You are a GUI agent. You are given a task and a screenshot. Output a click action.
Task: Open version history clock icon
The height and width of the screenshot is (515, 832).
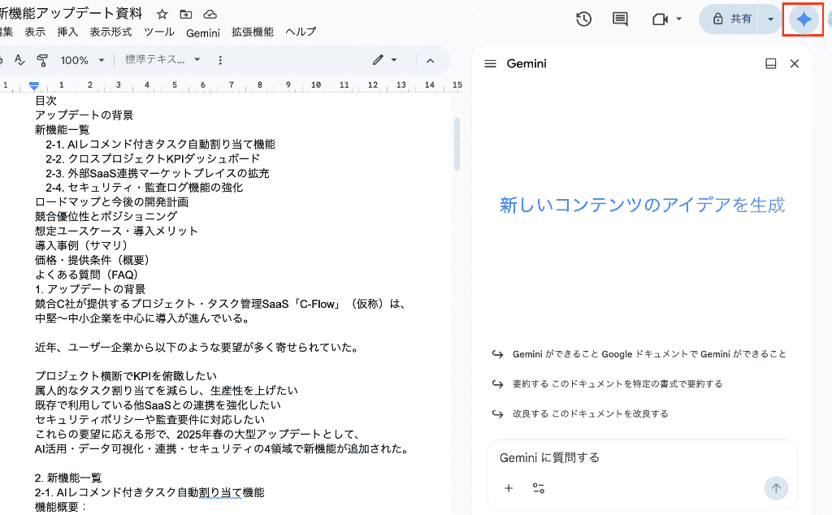pos(583,19)
